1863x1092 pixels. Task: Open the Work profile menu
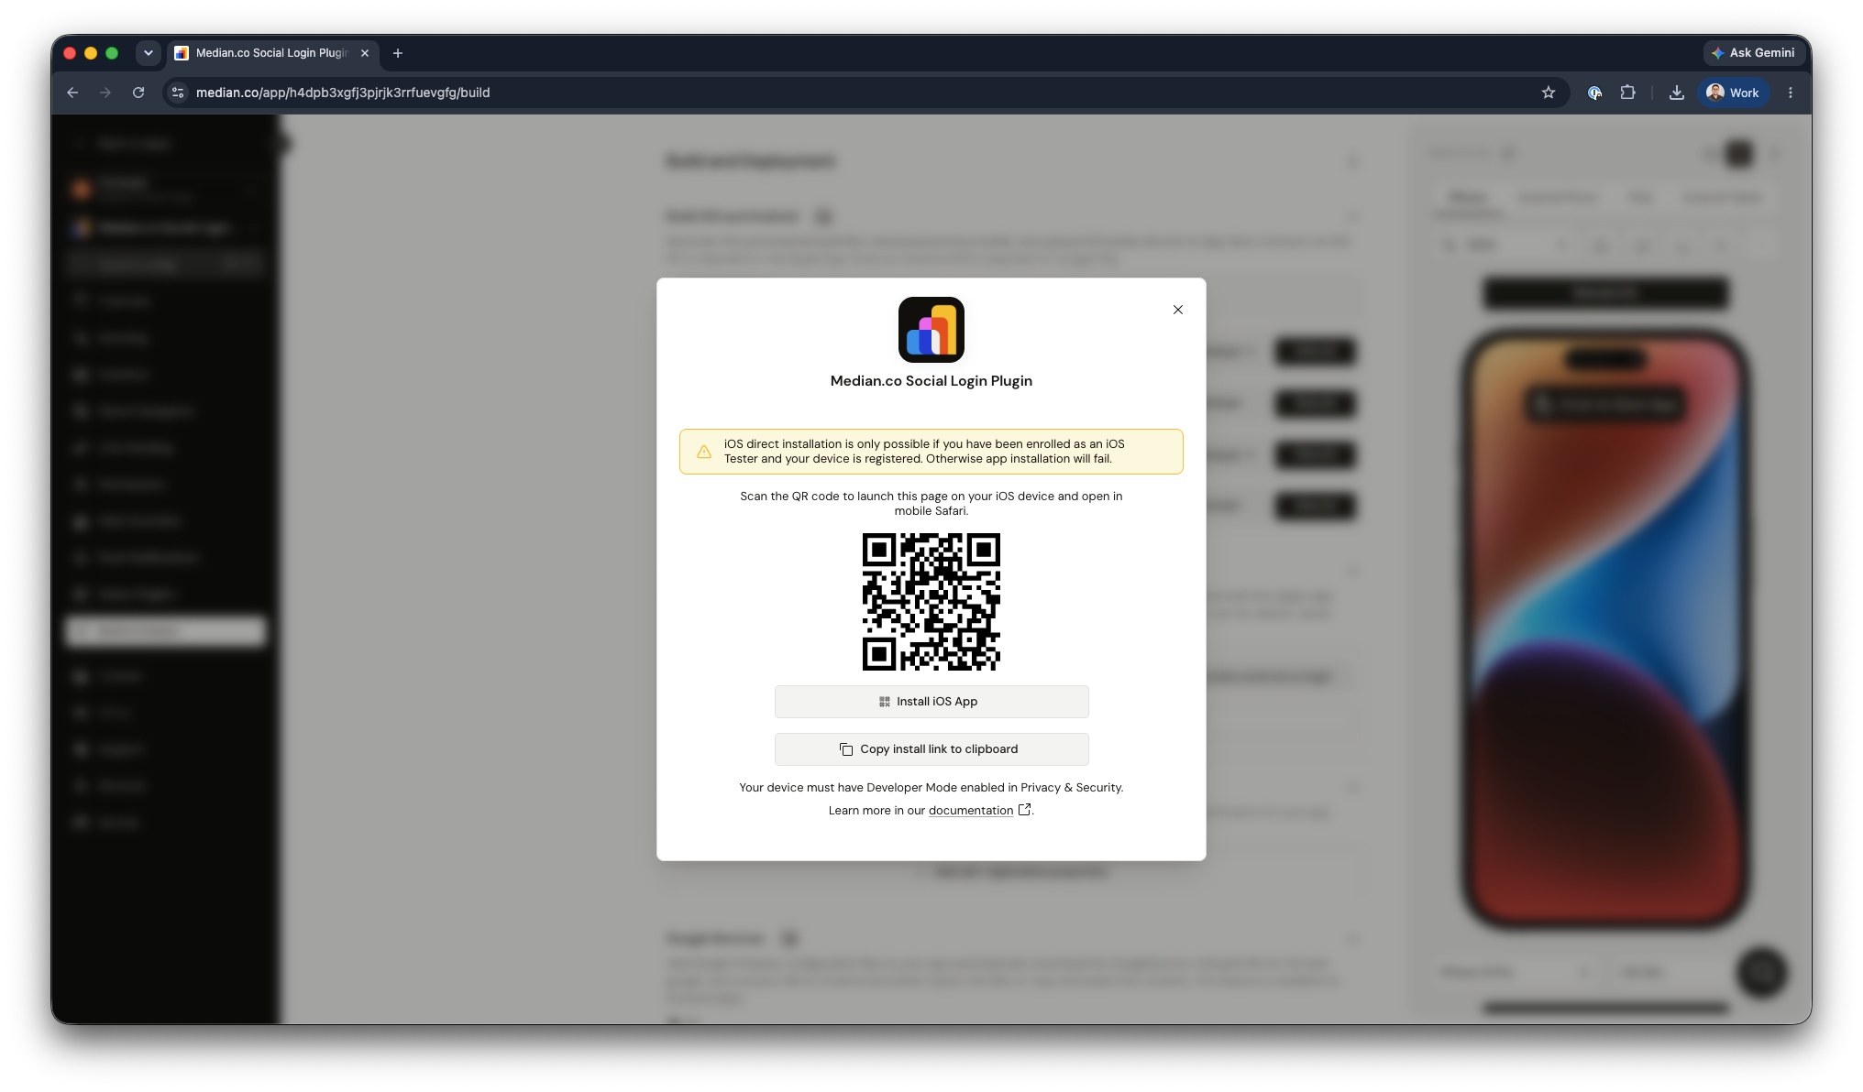click(1734, 93)
